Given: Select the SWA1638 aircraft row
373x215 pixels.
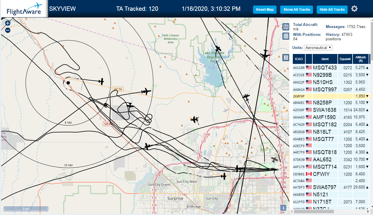Looking at the screenshot, I should [331, 110].
